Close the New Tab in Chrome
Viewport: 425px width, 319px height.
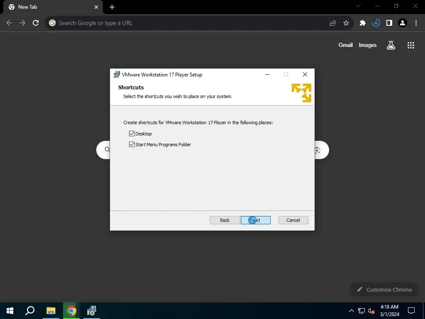coord(96,7)
